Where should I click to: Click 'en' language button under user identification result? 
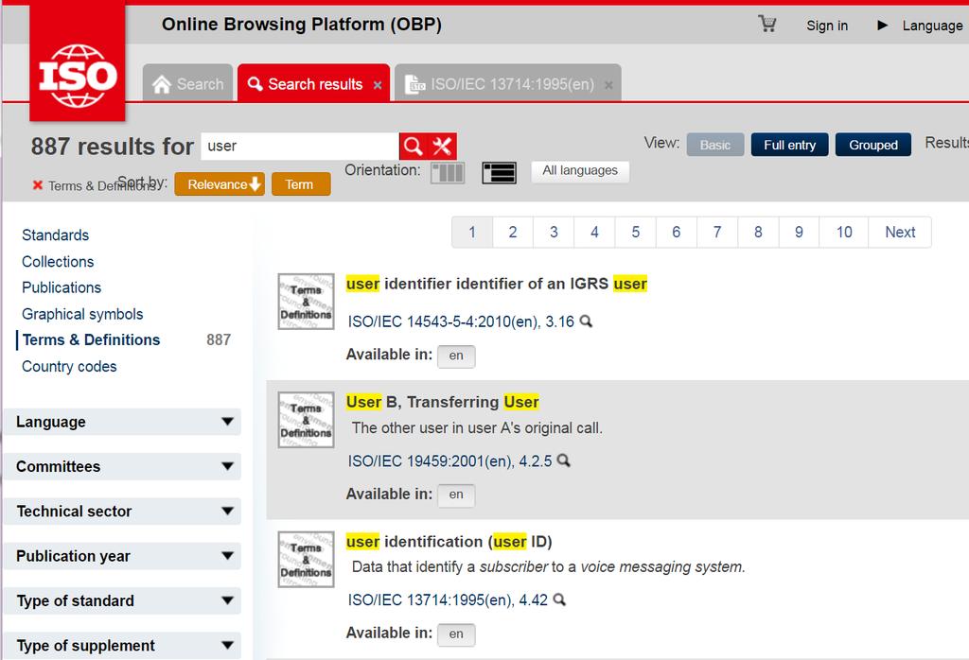(456, 634)
